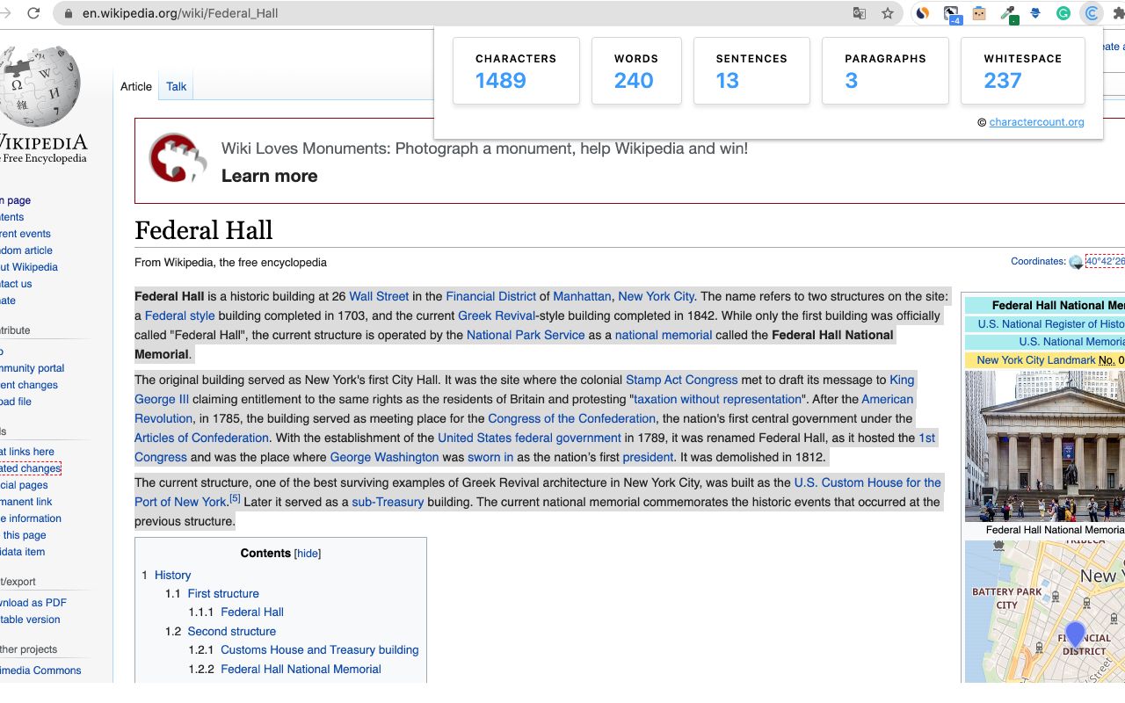Image resolution: width=1125 pixels, height=703 pixels.
Task: Open the Greek Revival link
Action: click(497, 315)
